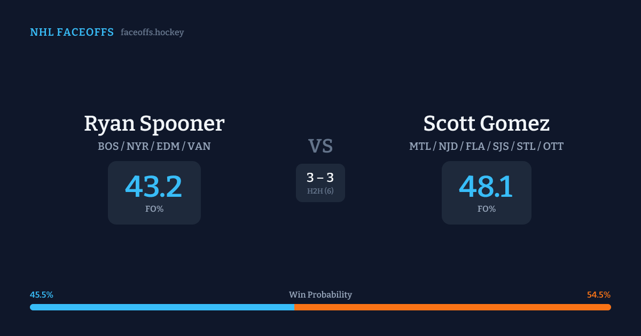Open the faceoffs.hockey site link
The width and height of the screenshot is (641, 336).
152,33
